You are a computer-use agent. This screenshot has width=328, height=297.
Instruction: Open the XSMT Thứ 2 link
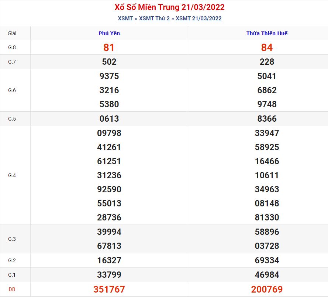coord(154,18)
